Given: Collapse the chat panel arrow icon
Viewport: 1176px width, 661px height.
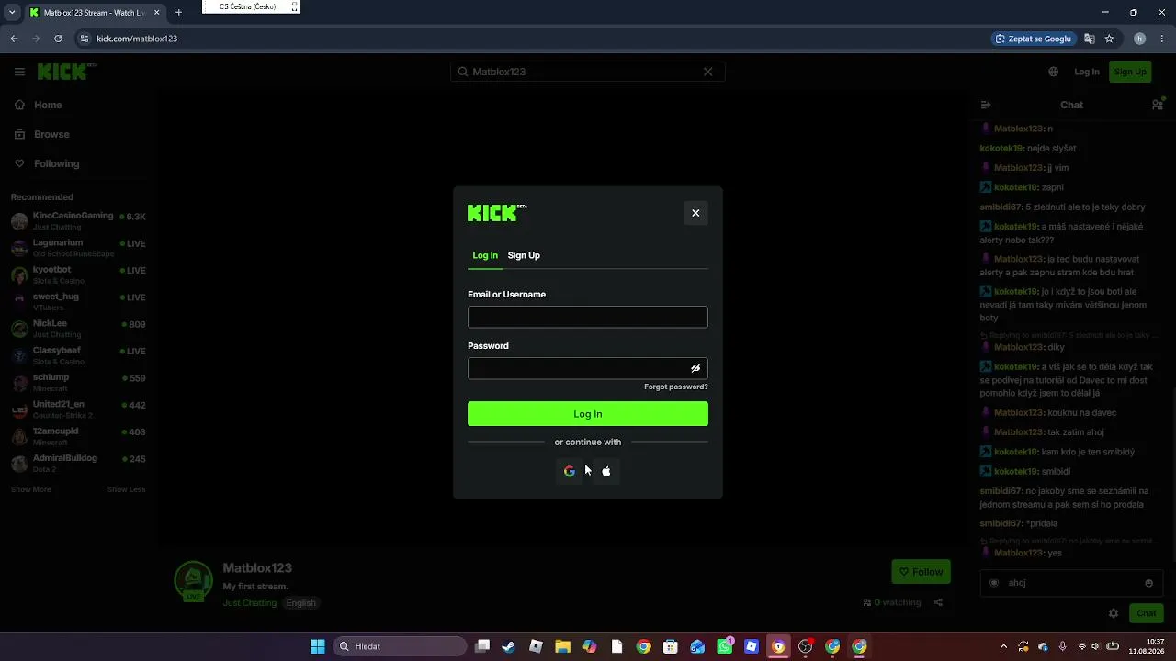Looking at the screenshot, I should 986,105.
